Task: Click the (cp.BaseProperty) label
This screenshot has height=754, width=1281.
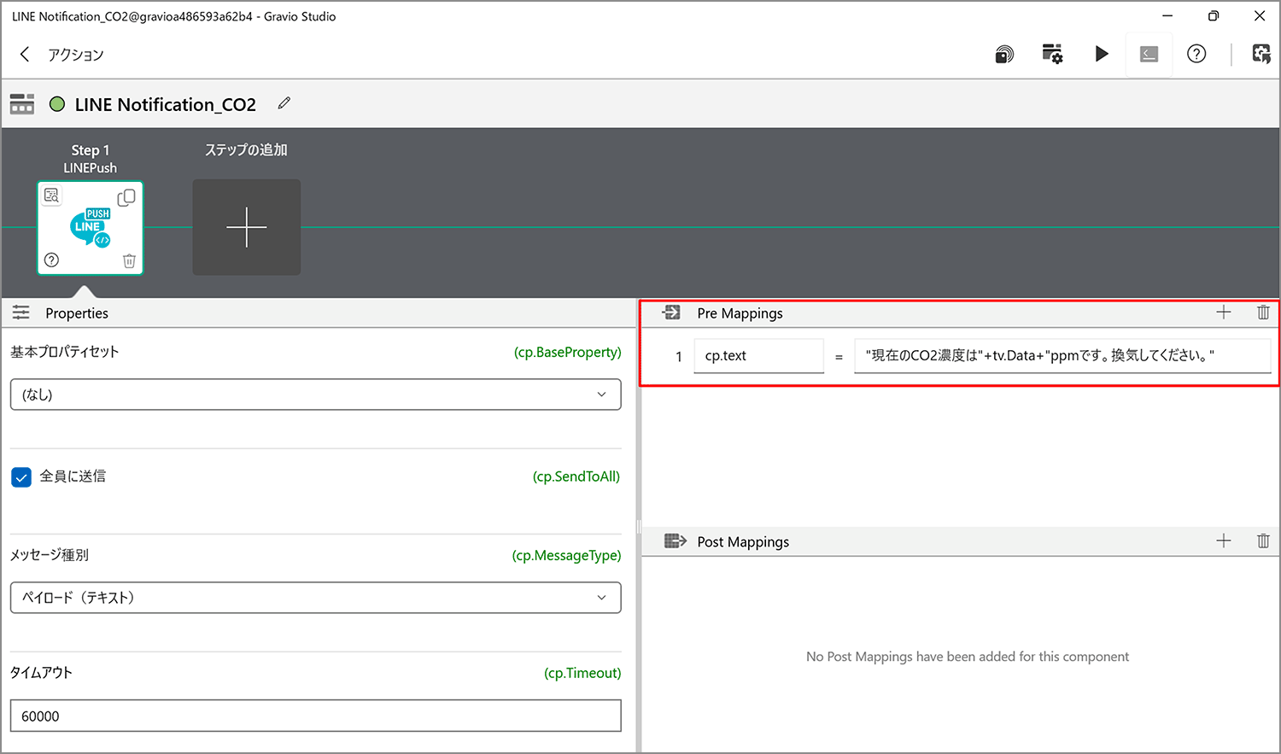Action: click(x=567, y=352)
